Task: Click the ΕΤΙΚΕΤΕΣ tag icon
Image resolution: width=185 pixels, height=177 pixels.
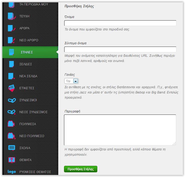Action: point(11,88)
